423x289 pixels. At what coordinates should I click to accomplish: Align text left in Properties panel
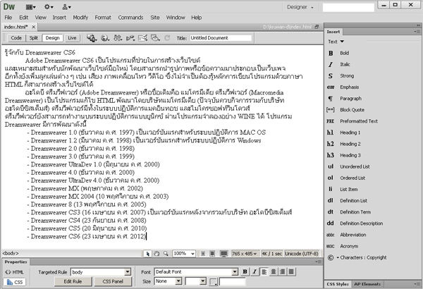[264, 271]
